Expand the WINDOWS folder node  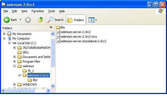pos(14,84)
